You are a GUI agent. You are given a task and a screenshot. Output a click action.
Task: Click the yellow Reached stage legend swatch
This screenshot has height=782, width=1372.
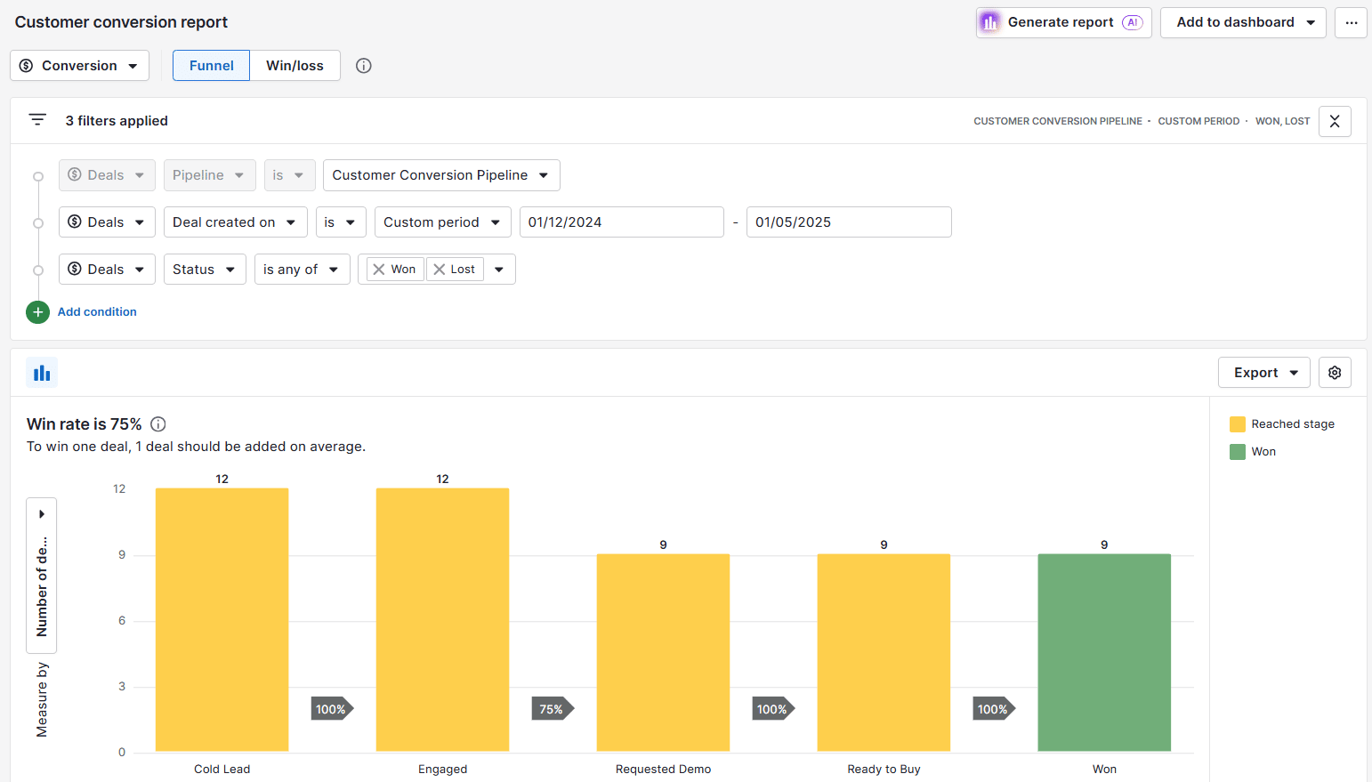(1236, 423)
